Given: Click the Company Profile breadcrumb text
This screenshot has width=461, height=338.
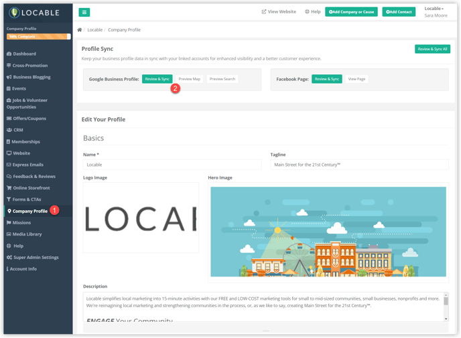Looking at the screenshot, I should (x=124, y=29).
